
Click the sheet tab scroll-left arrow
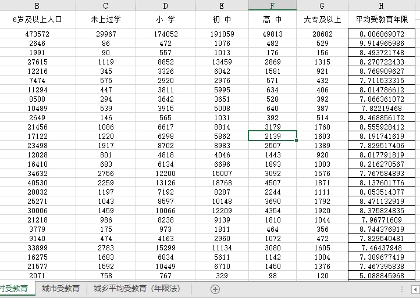tap(415, 289)
